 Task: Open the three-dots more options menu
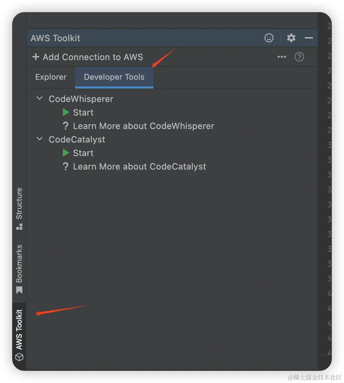tap(282, 57)
